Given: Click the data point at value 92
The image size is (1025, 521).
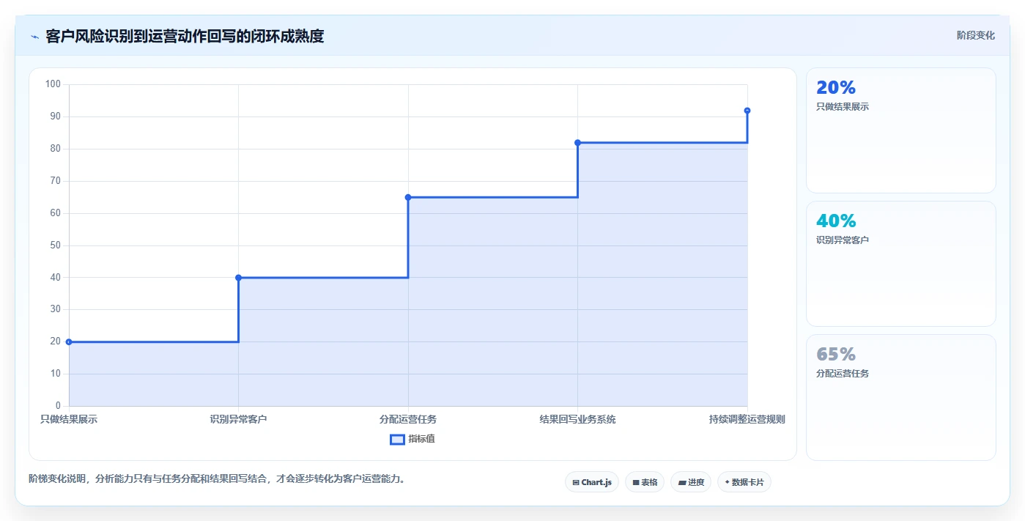Looking at the screenshot, I should pyautogui.click(x=747, y=111).
